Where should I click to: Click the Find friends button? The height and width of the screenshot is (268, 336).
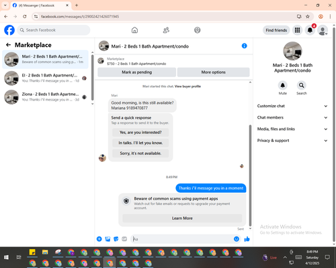coord(276,30)
